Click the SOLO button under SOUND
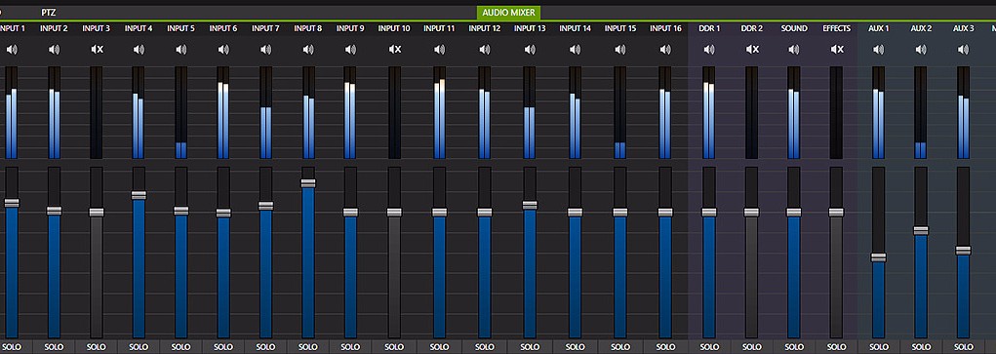The image size is (996, 354). pos(794,347)
